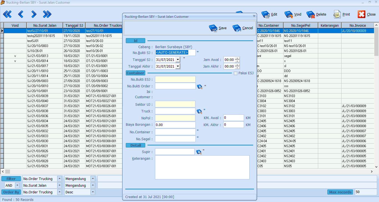
Task: Open lookup icon beside Truck field
Action: coord(200,112)
